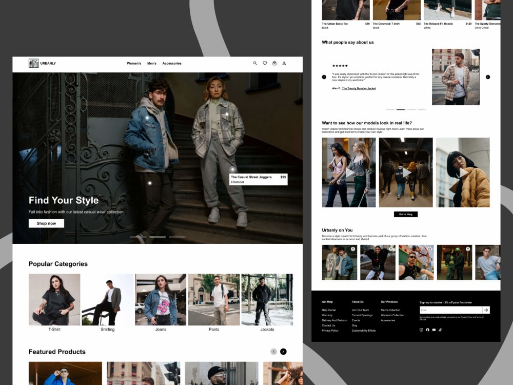Open The Urban Basic Tee product
Viewport: 513px width, 385px height.
click(x=346, y=14)
